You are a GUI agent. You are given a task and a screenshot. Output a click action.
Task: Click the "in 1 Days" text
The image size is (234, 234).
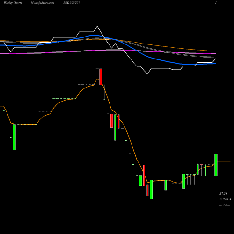(225, 205)
